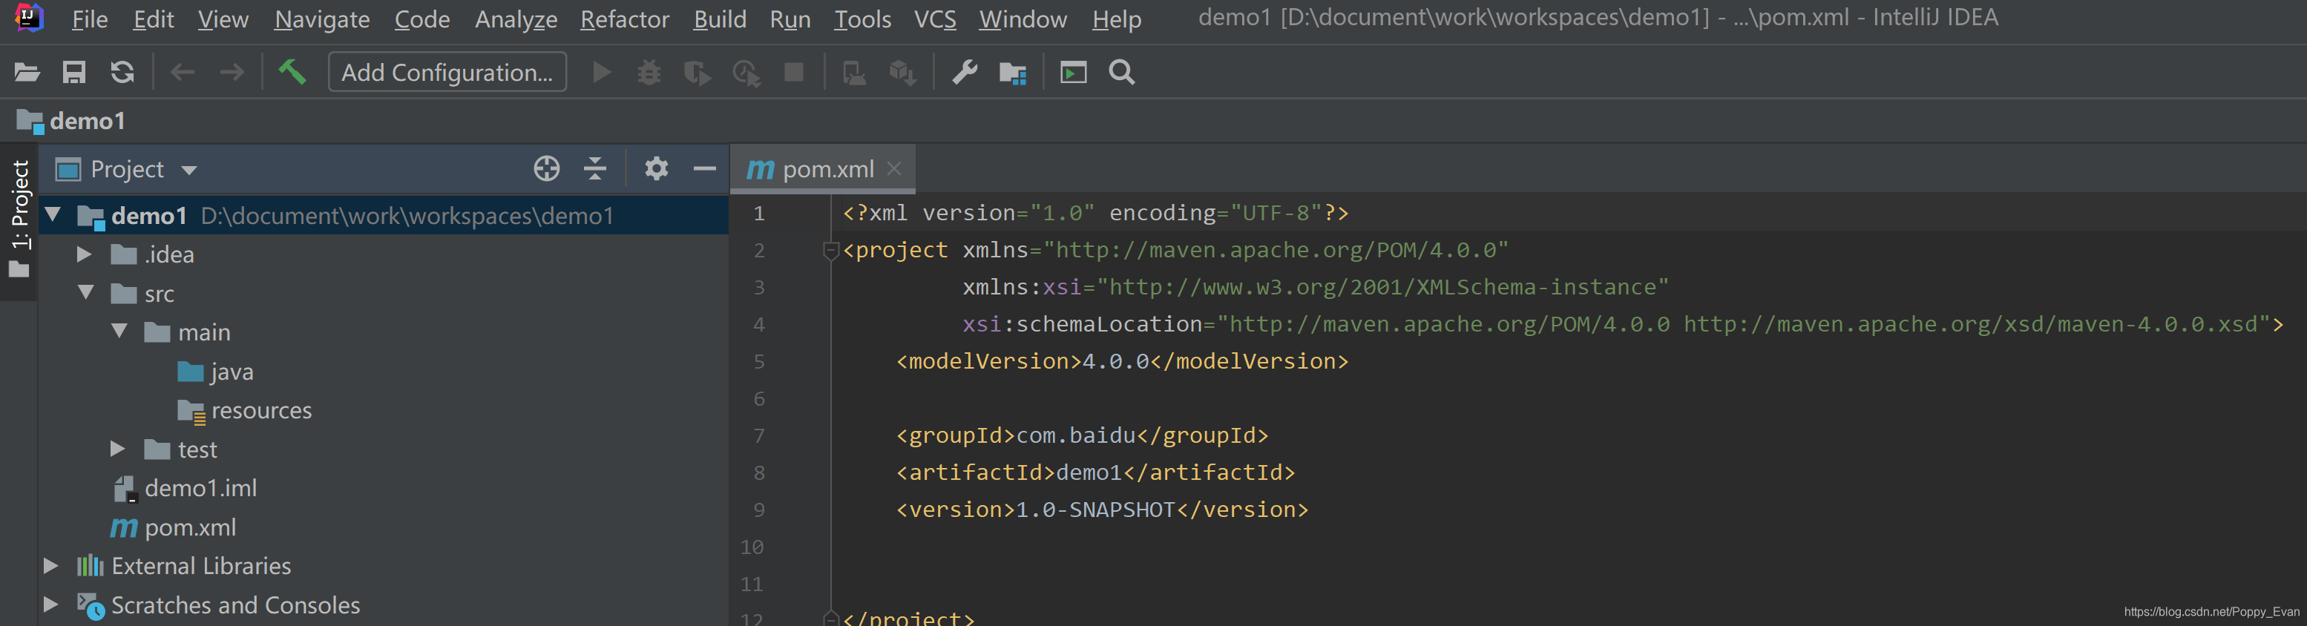Screen dimensions: 2307x626
Task: Click the IntelliJ IDEA logo icon
Action: (x=30, y=17)
